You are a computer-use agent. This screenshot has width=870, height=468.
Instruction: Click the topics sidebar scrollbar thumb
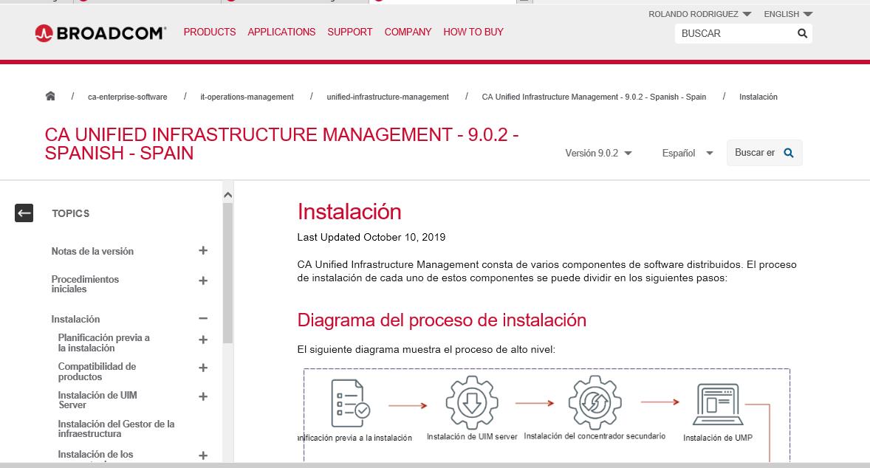(x=227, y=273)
